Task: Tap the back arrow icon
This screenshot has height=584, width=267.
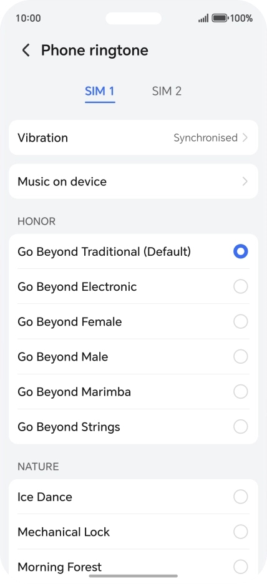Action: pos(26,50)
